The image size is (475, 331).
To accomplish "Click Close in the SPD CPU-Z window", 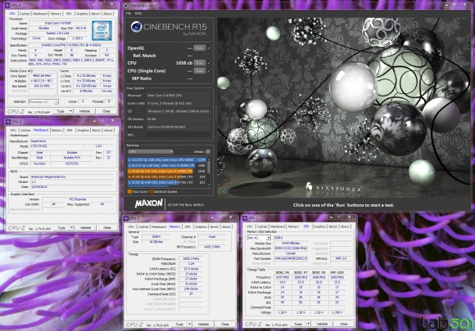I will [343, 324].
